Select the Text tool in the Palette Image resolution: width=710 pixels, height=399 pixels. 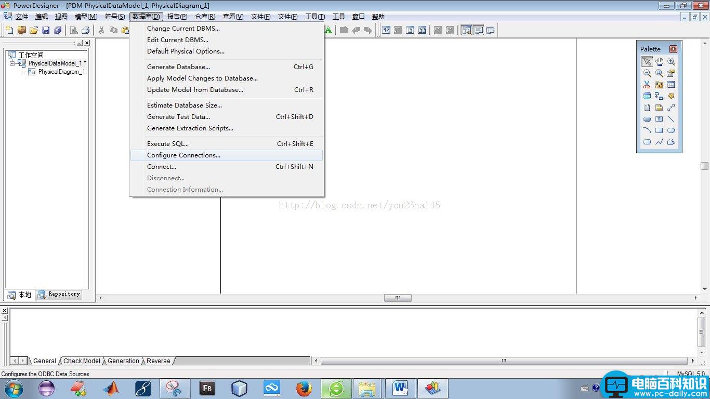659,119
